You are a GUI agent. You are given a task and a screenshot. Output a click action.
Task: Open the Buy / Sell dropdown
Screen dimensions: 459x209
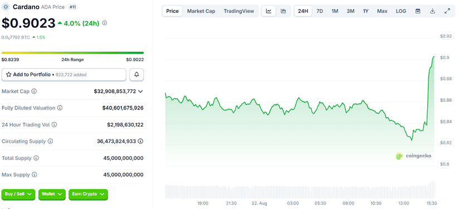(18, 195)
